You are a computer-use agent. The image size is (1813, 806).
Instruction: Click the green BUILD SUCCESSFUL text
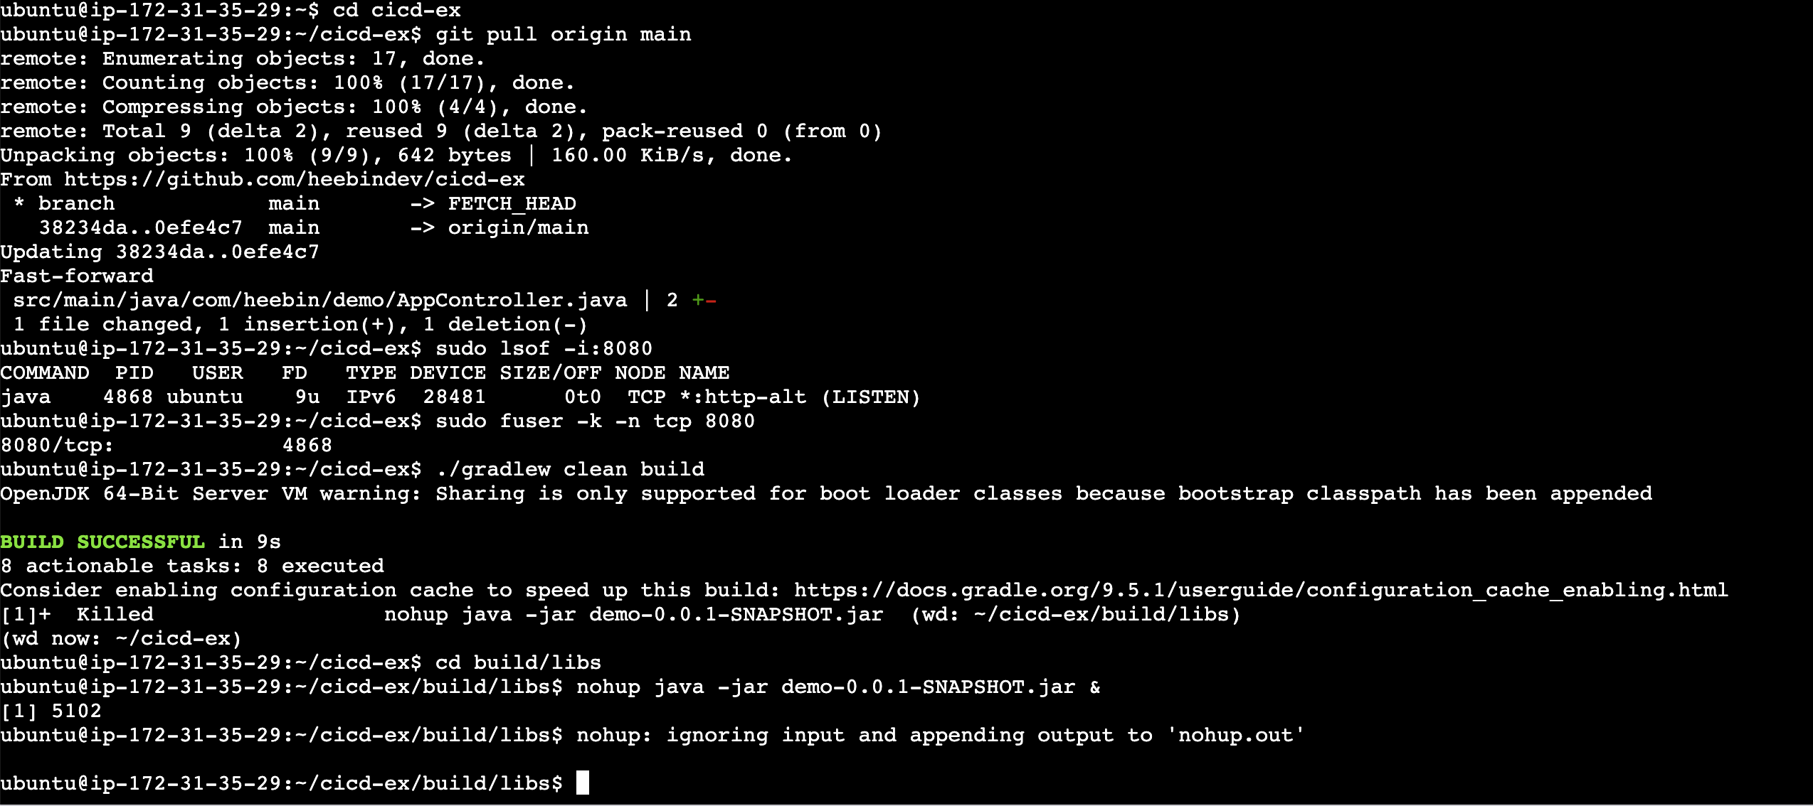pos(102,542)
